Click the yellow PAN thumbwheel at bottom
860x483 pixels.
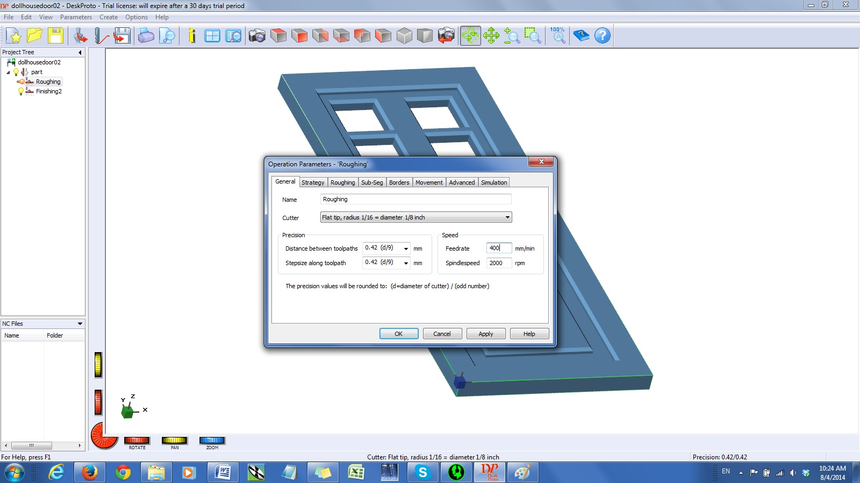pos(175,441)
